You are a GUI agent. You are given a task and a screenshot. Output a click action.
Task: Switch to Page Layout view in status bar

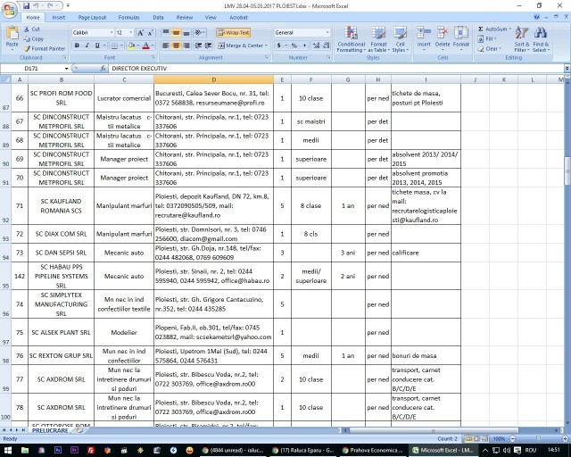click(x=476, y=438)
